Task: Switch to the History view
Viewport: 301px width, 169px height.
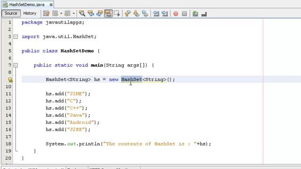Action: tap(30, 13)
